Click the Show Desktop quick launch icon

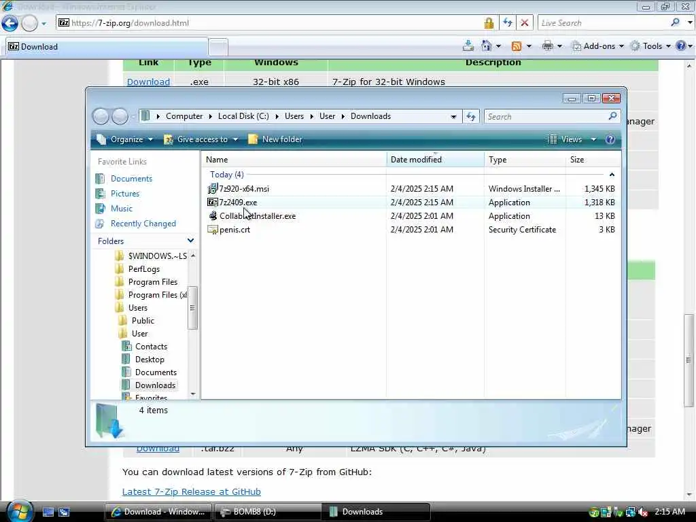coord(48,512)
